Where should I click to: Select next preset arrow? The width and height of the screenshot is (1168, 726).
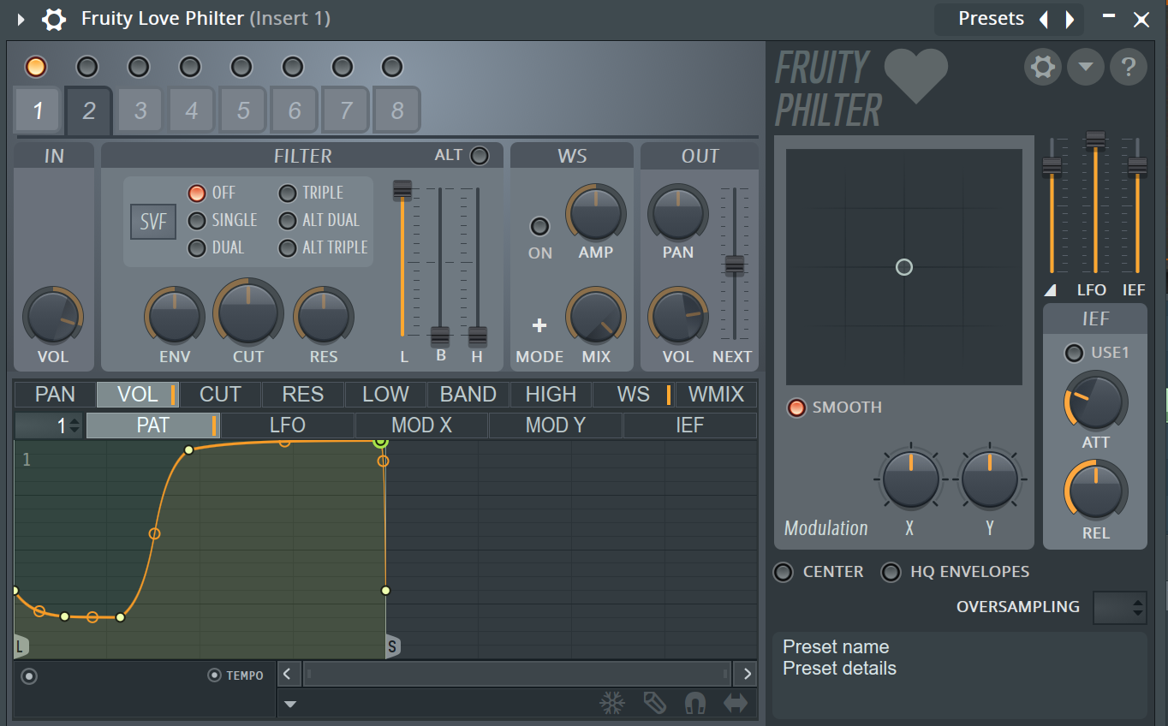1069,19
